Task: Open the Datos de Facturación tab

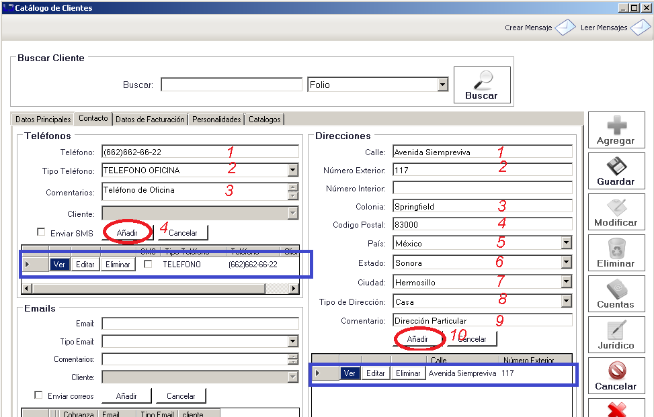Action: tap(150, 119)
